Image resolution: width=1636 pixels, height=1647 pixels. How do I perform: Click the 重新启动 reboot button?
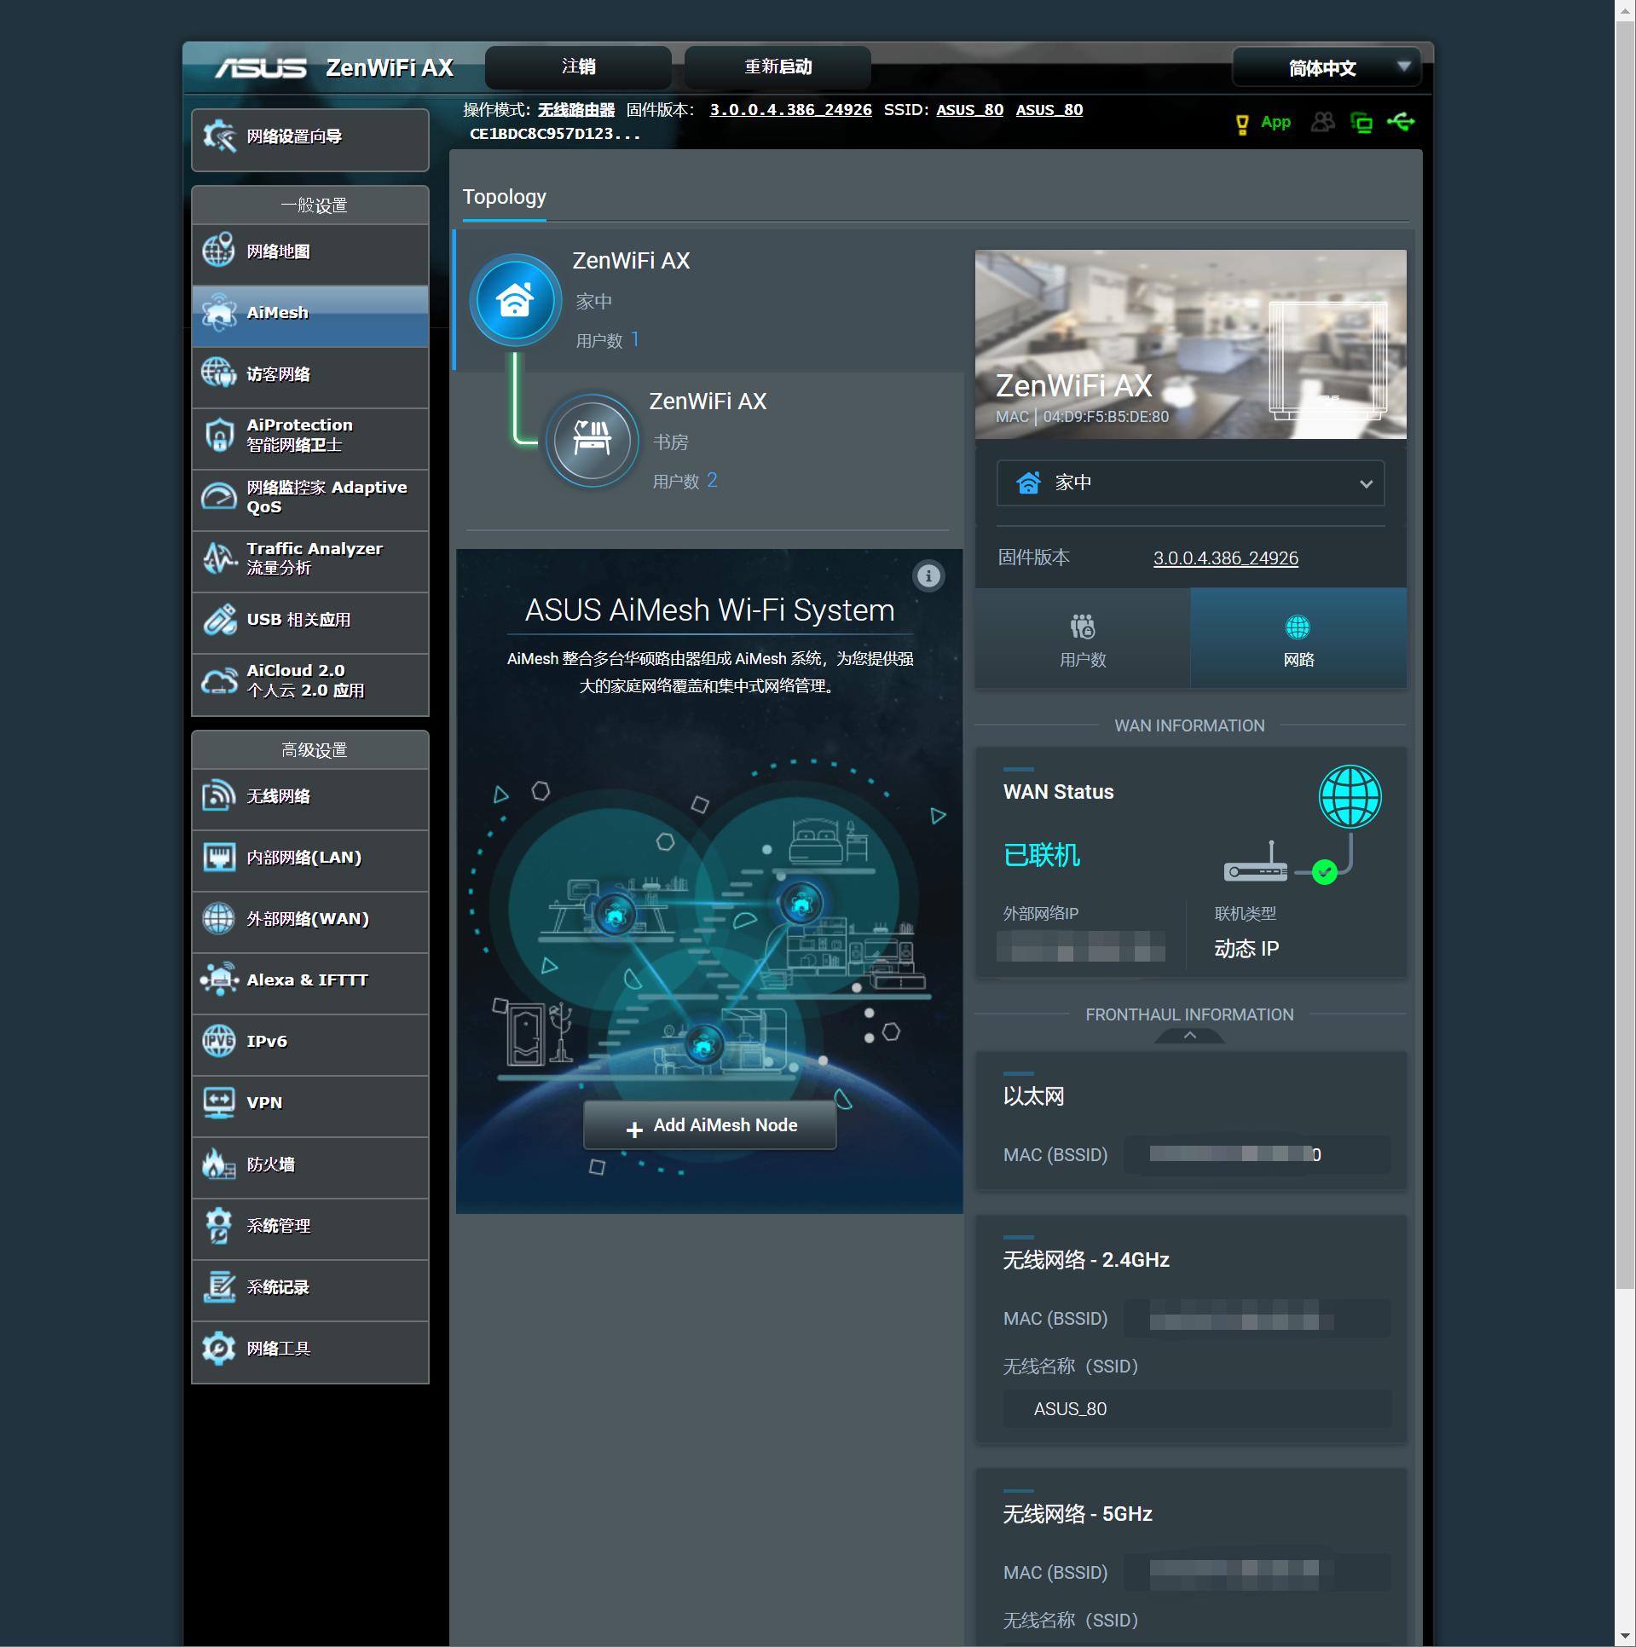pyautogui.click(x=778, y=67)
